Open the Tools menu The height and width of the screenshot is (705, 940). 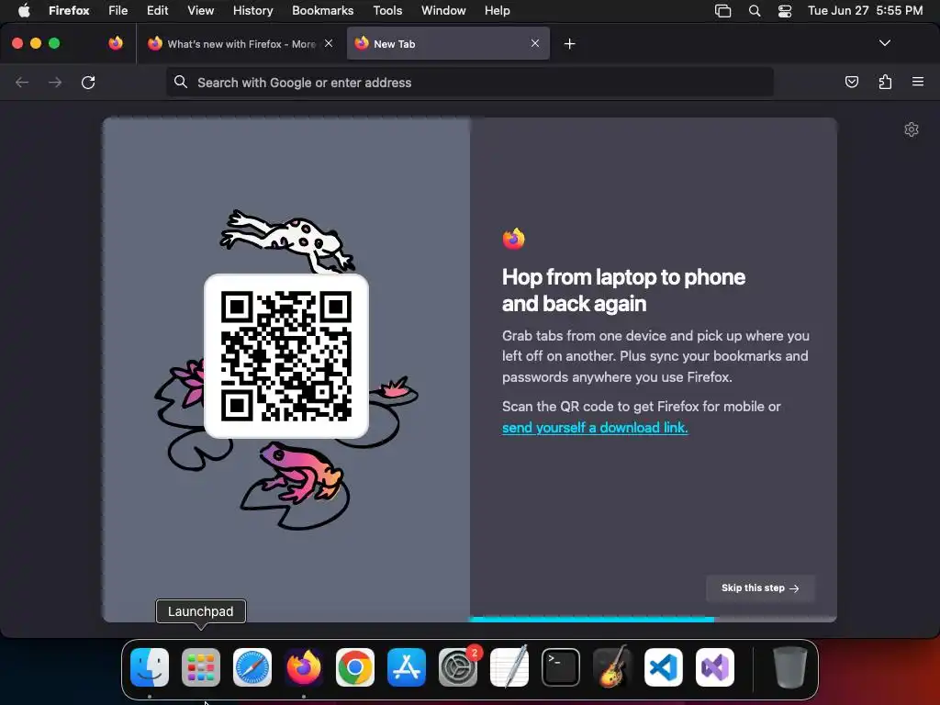[388, 11]
